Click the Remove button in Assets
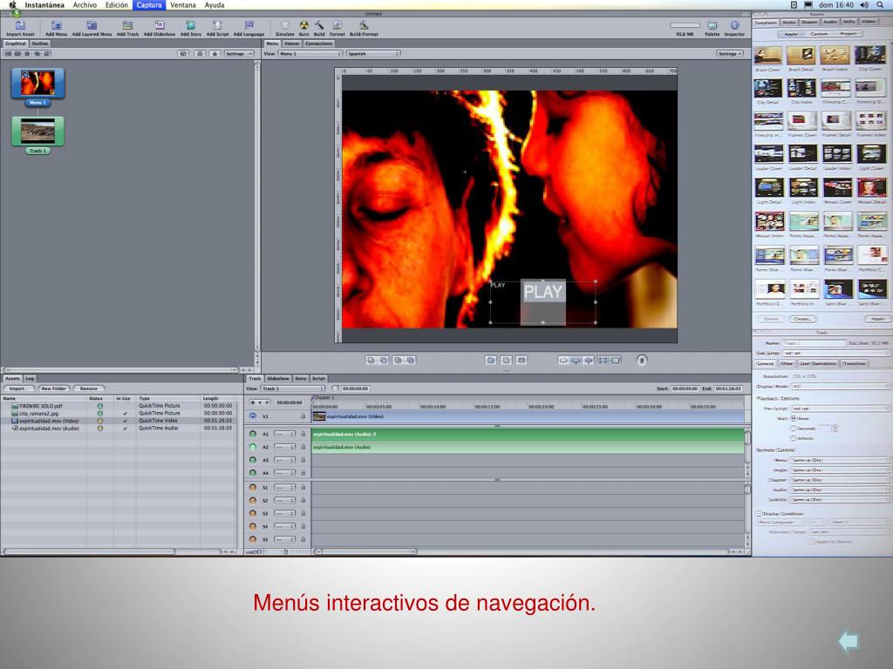Viewport: 893px width, 669px height. pos(89,389)
